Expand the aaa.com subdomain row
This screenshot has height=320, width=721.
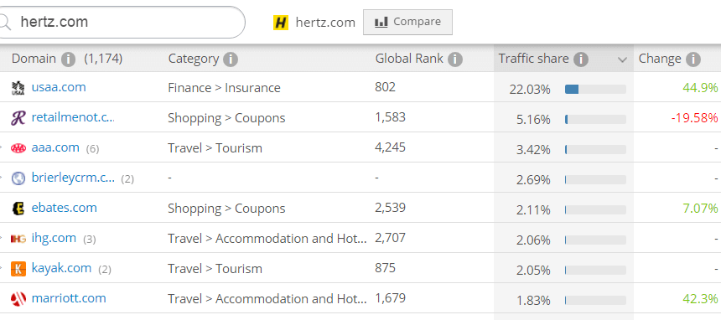pyautogui.click(x=2, y=148)
